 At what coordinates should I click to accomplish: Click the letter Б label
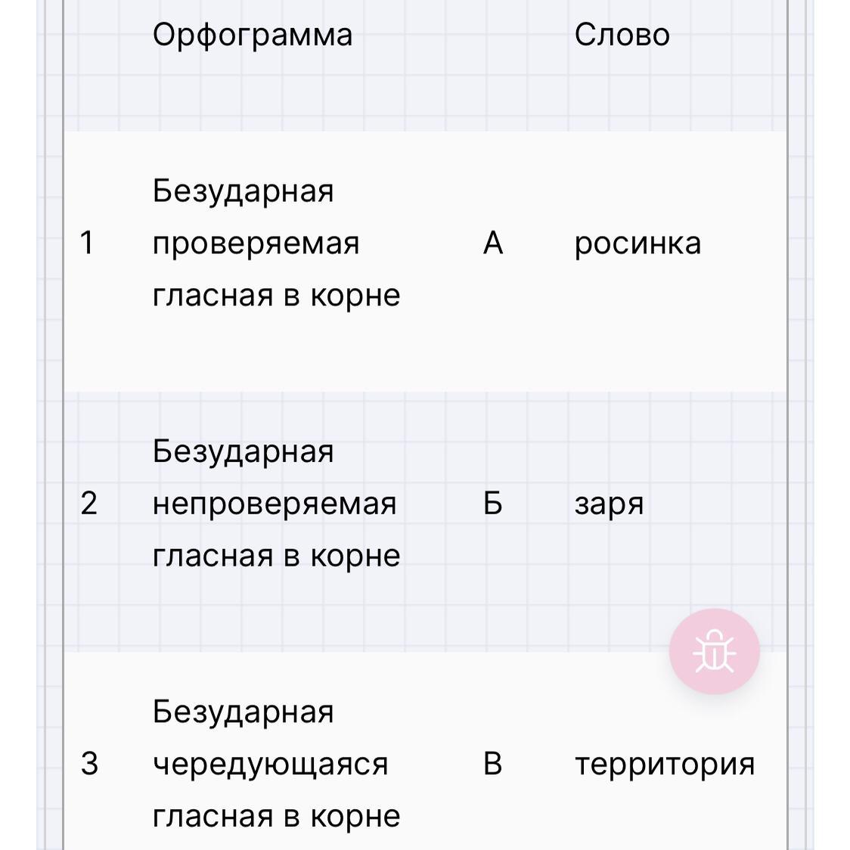tap(492, 504)
